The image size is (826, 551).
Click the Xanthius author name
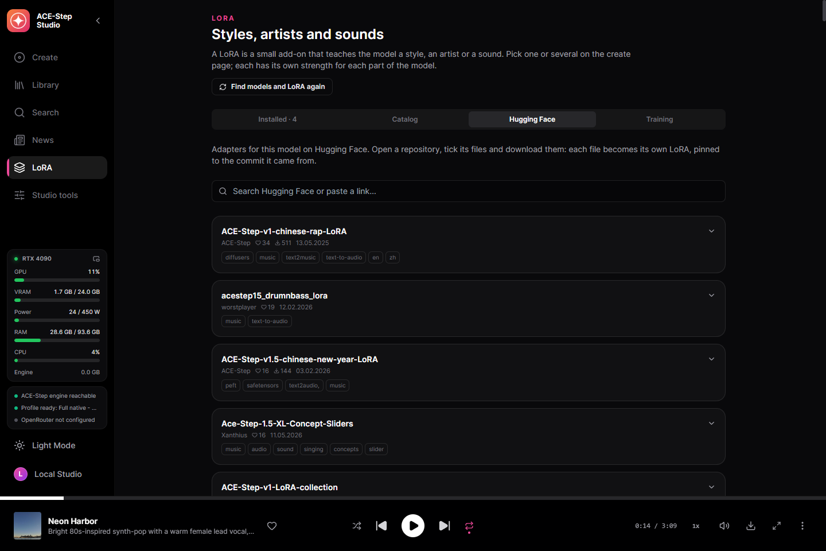[234, 435]
